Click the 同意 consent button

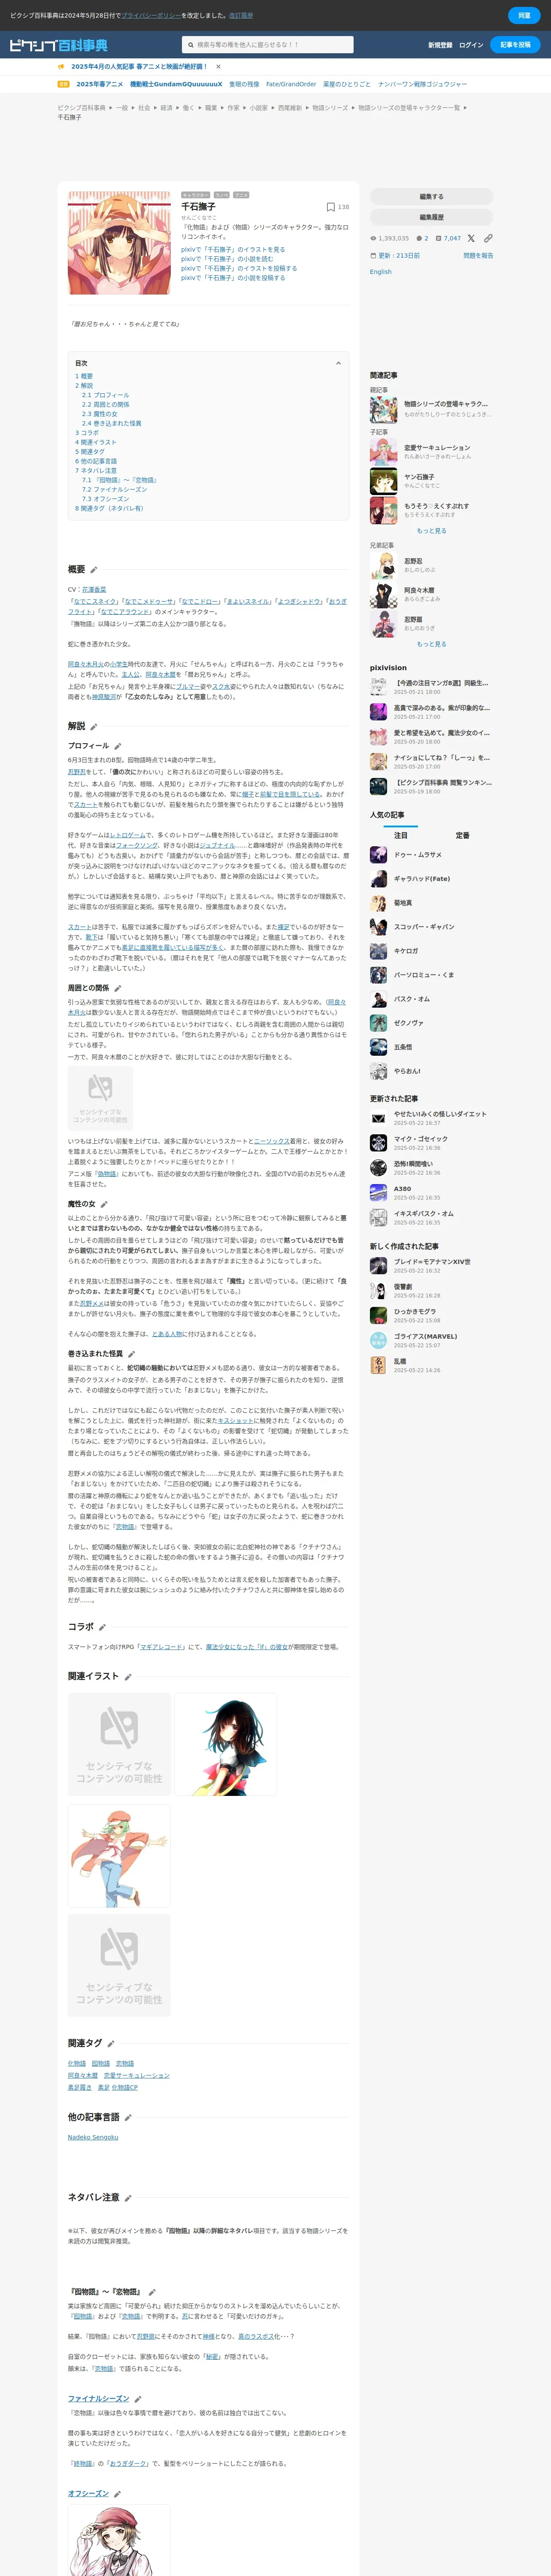click(524, 15)
